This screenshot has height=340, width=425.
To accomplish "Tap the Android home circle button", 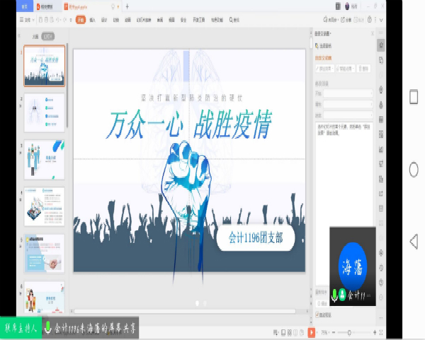I will pyautogui.click(x=414, y=170).
